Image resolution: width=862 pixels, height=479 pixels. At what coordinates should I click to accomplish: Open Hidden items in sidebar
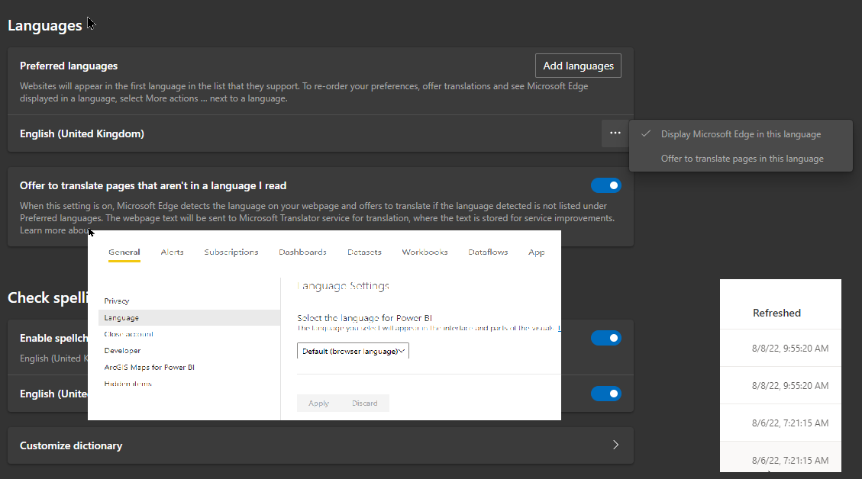tap(128, 384)
